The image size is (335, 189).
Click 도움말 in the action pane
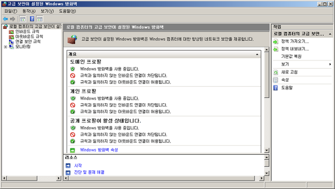pos(287,88)
